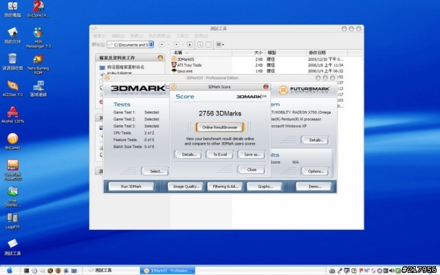This screenshot has height=275, width=440.
Task: Launch BitComet from desktop
Action: pyautogui.click(x=12, y=141)
